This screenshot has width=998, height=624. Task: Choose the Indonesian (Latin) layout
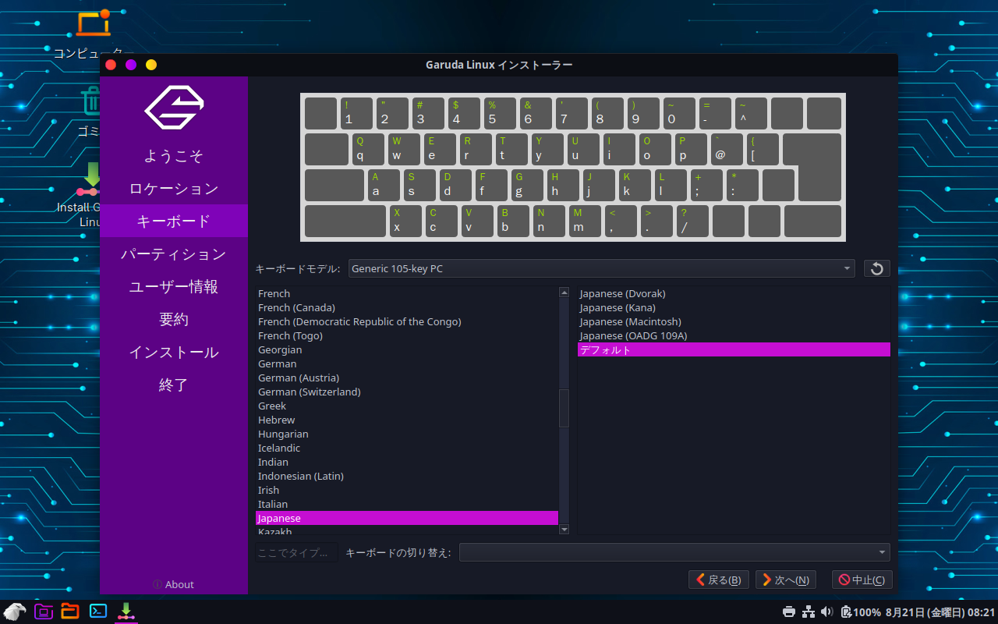(407, 476)
